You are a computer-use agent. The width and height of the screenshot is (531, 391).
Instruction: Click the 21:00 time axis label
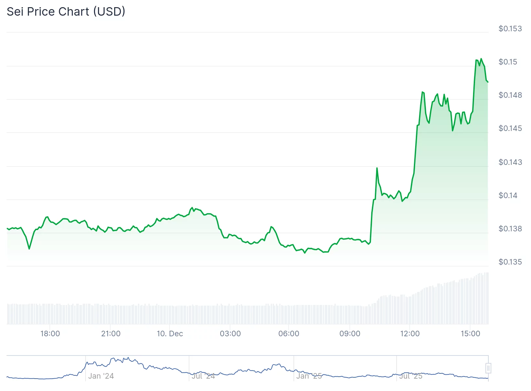[112, 333]
